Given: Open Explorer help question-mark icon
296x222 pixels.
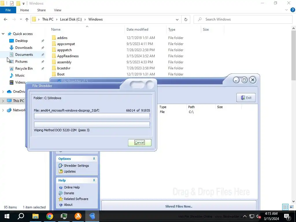Looking at the screenshot, I should point(293,10).
